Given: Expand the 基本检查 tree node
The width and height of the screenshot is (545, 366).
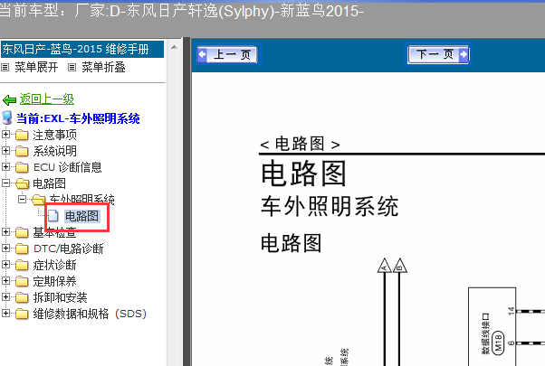Looking at the screenshot, I should click(5, 231).
